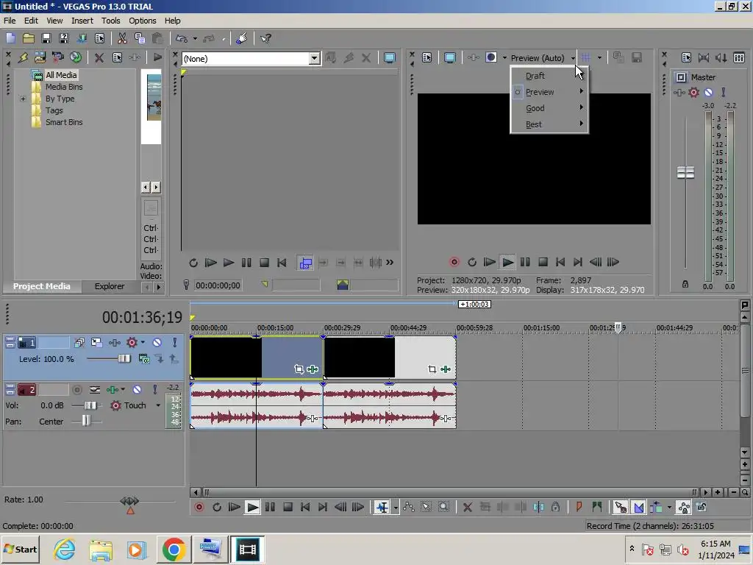Image resolution: width=753 pixels, height=565 pixels.
Task: Open Undo history dropdown arrow
Action: pos(194,38)
